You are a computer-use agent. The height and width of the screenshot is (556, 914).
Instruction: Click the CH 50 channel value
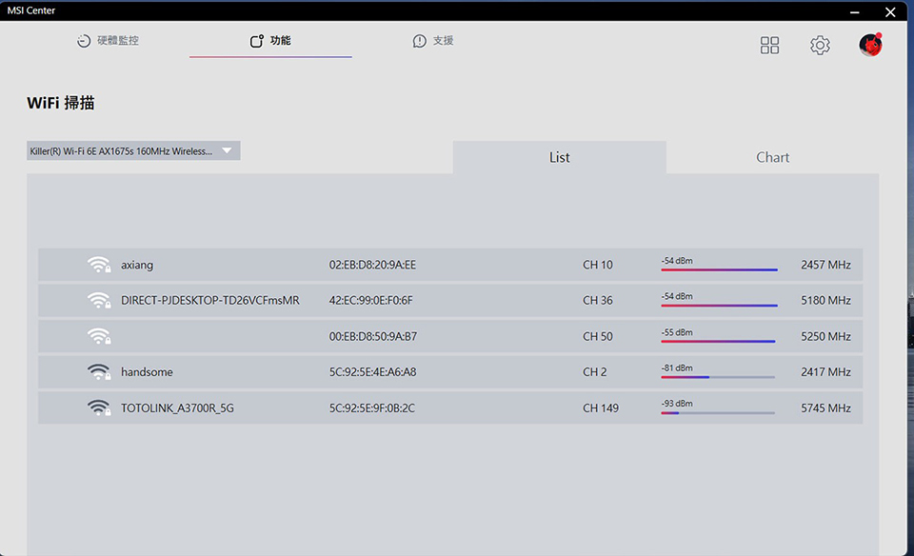598,336
